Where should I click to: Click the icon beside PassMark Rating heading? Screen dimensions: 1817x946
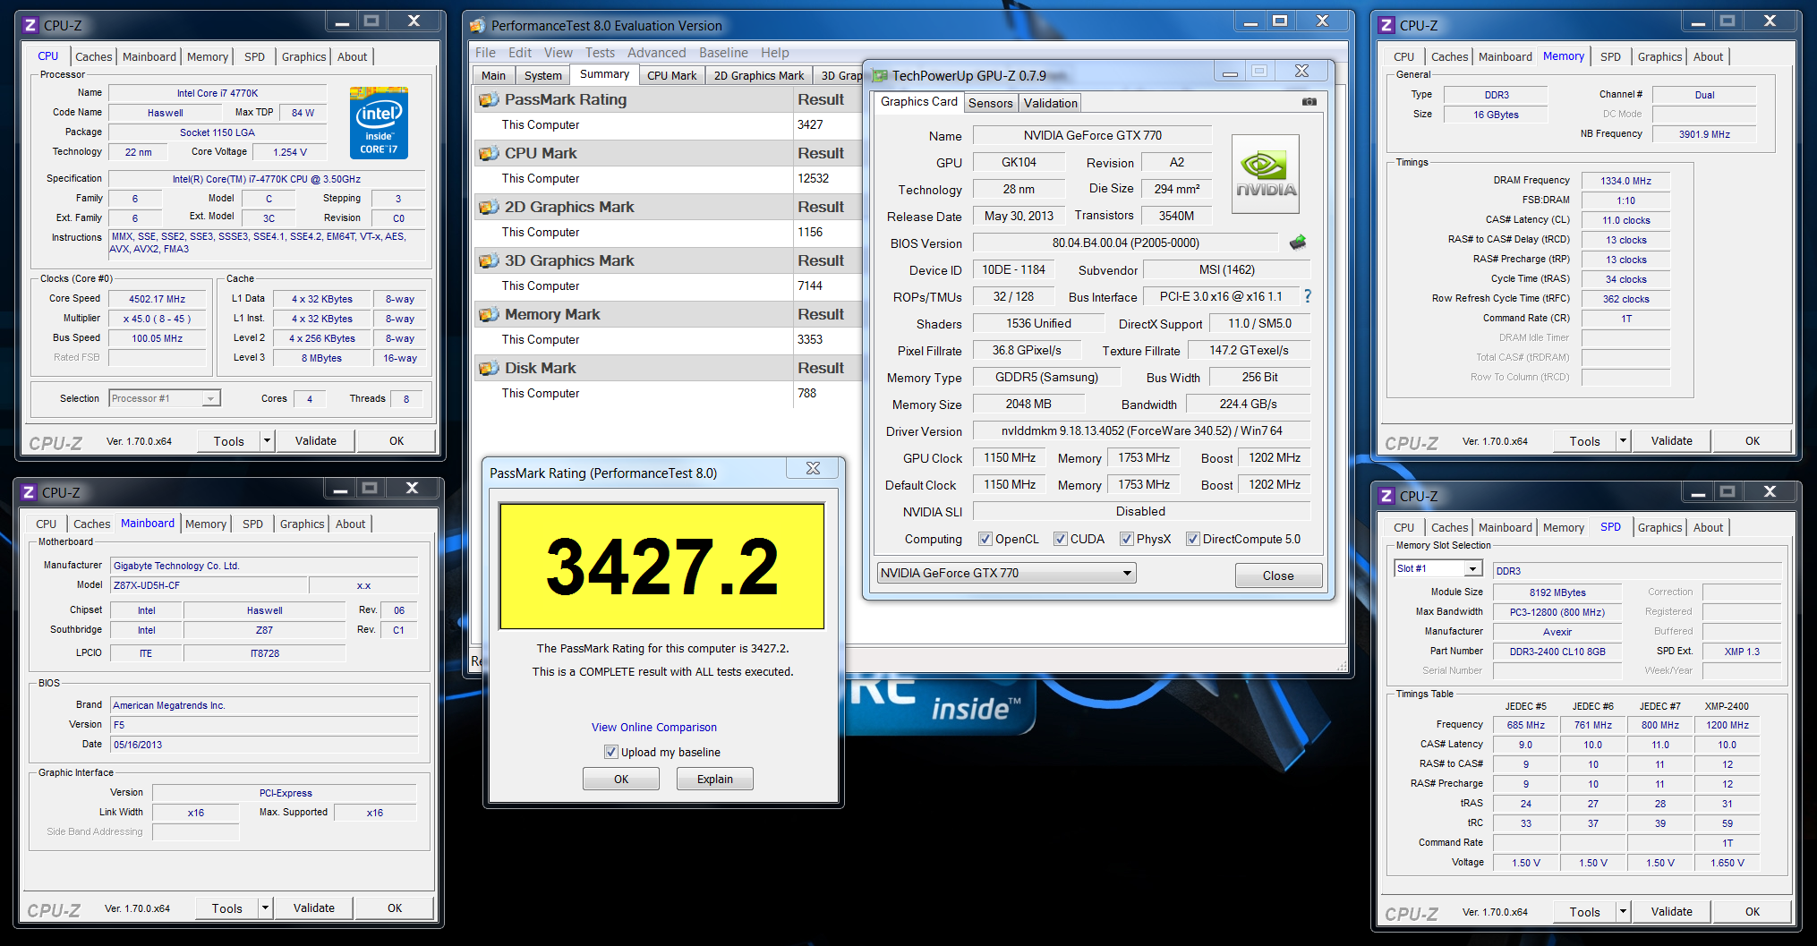[489, 99]
